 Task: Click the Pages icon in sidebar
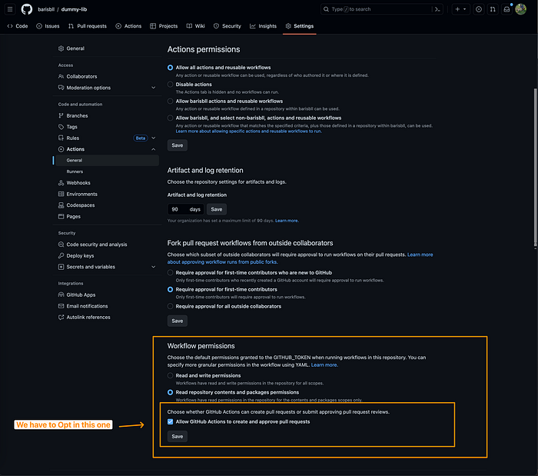(61, 217)
